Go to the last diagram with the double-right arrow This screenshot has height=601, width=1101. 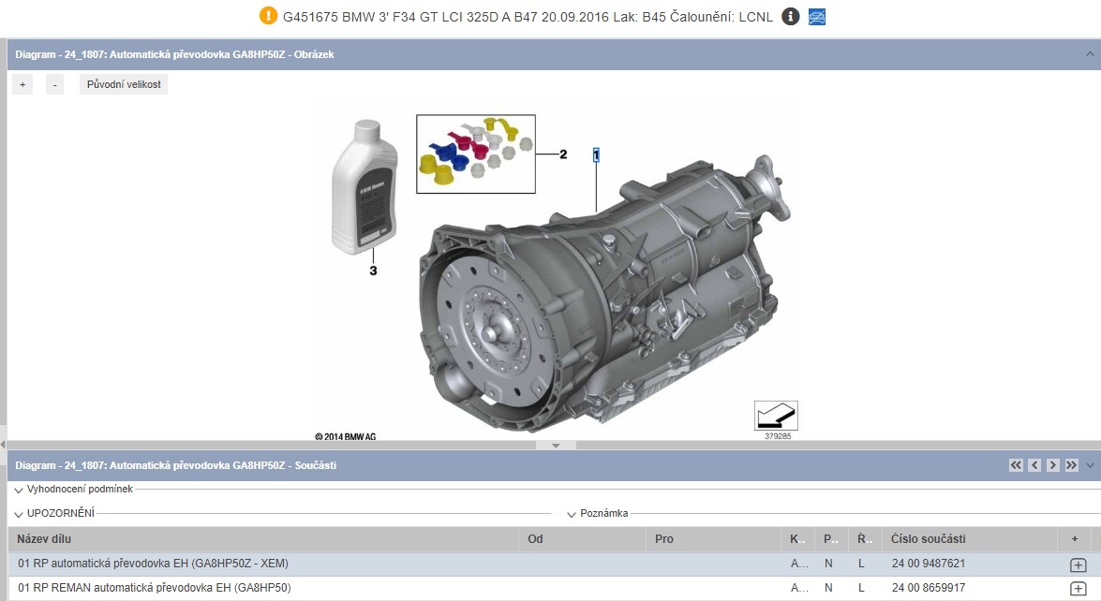click(x=1071, y=465)
